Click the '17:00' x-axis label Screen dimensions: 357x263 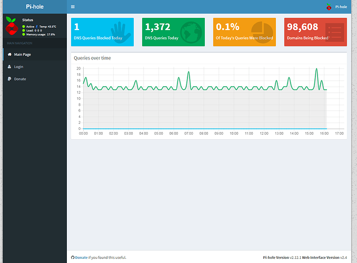339,133
